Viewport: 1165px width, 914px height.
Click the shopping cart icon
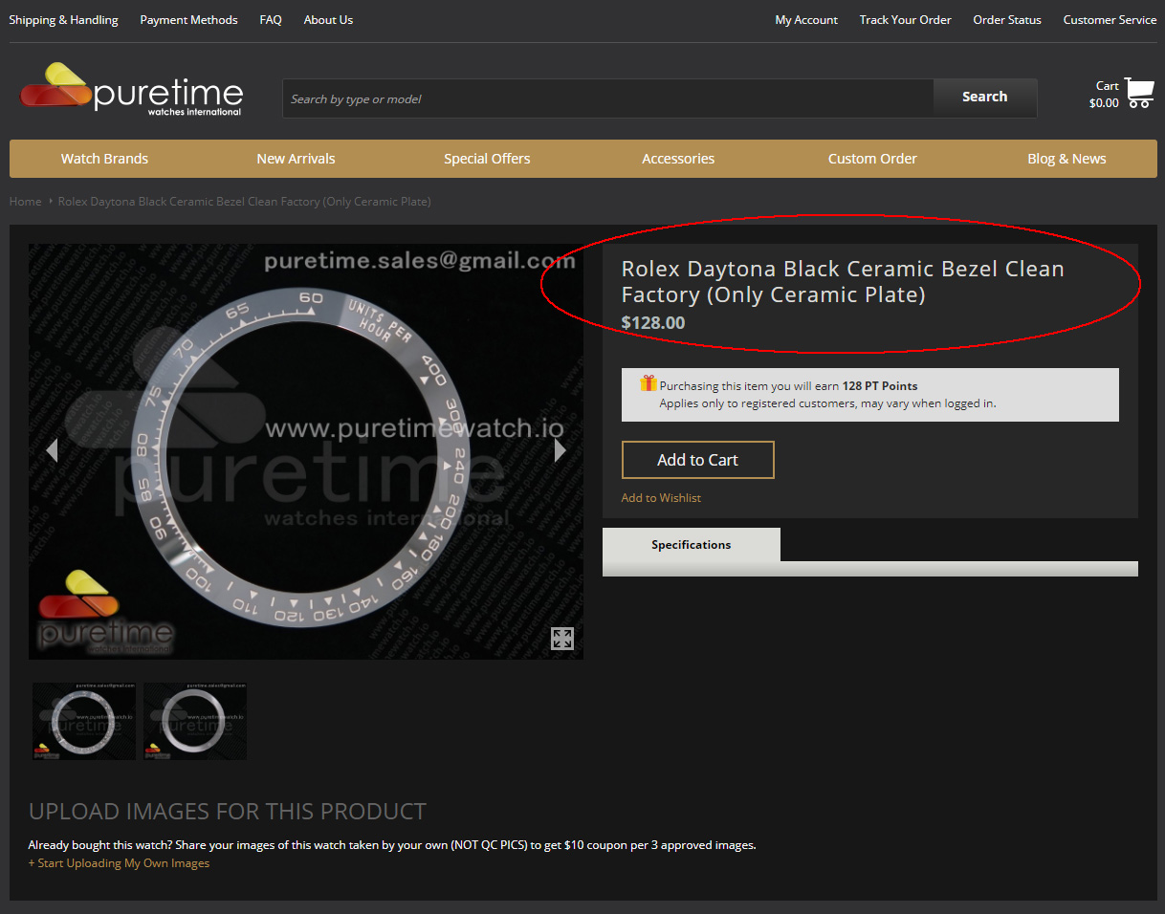[x=1138, y=93]
